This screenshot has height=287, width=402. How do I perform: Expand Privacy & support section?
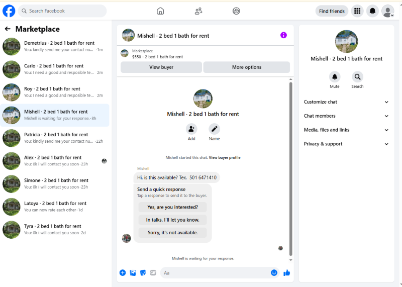click(x=346, y=144)
